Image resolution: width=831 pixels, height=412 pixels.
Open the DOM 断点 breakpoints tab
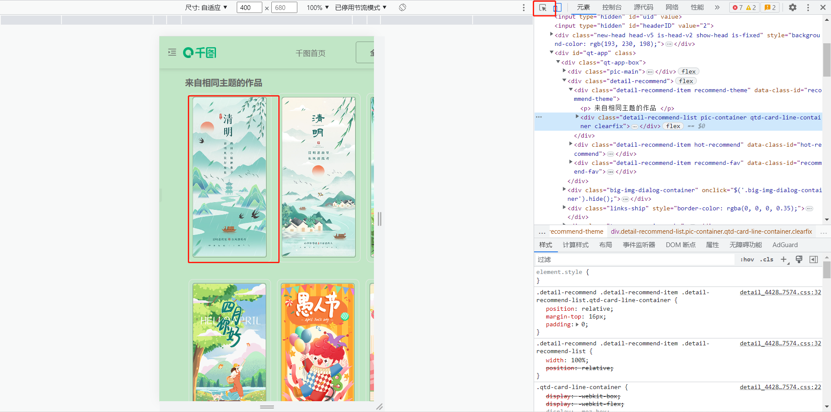(x=681, y=245)
